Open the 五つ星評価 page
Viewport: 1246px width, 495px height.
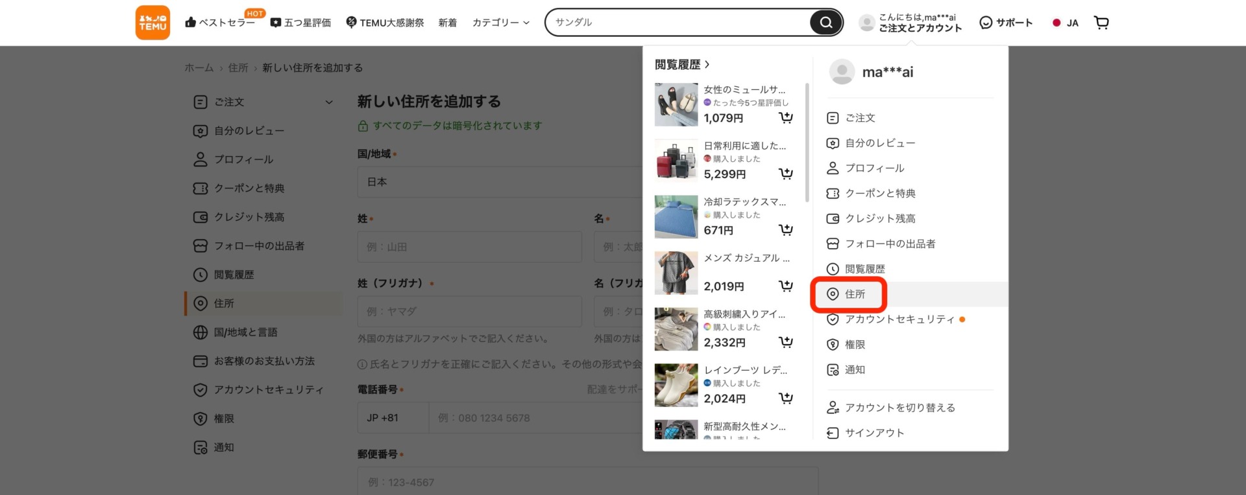pyautogui.click(x=300, y=23)
